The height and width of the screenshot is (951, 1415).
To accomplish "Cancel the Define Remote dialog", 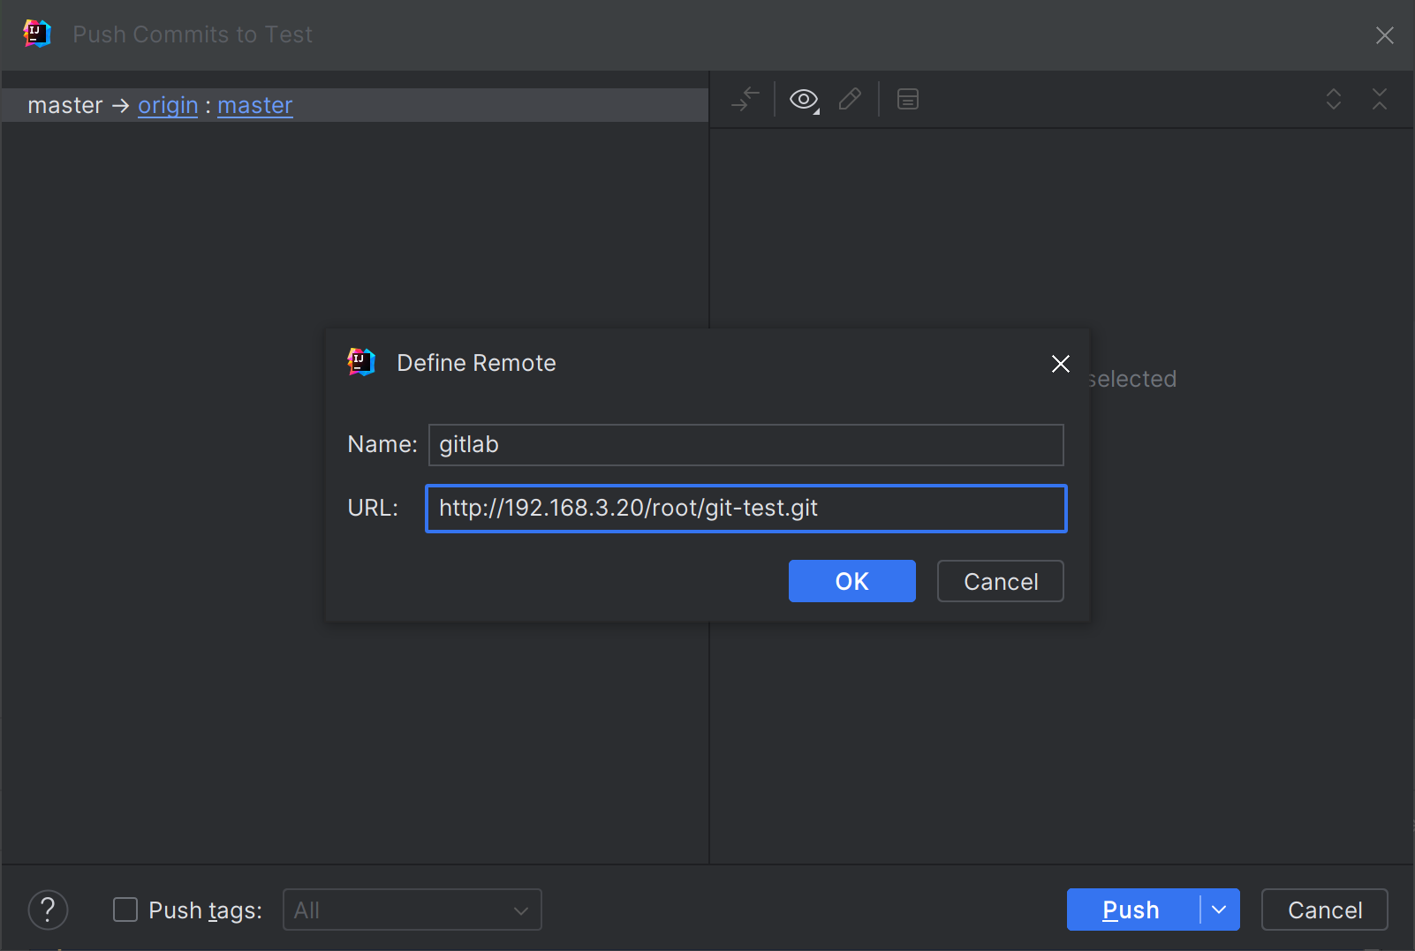I will click(x=1000, y=581).
